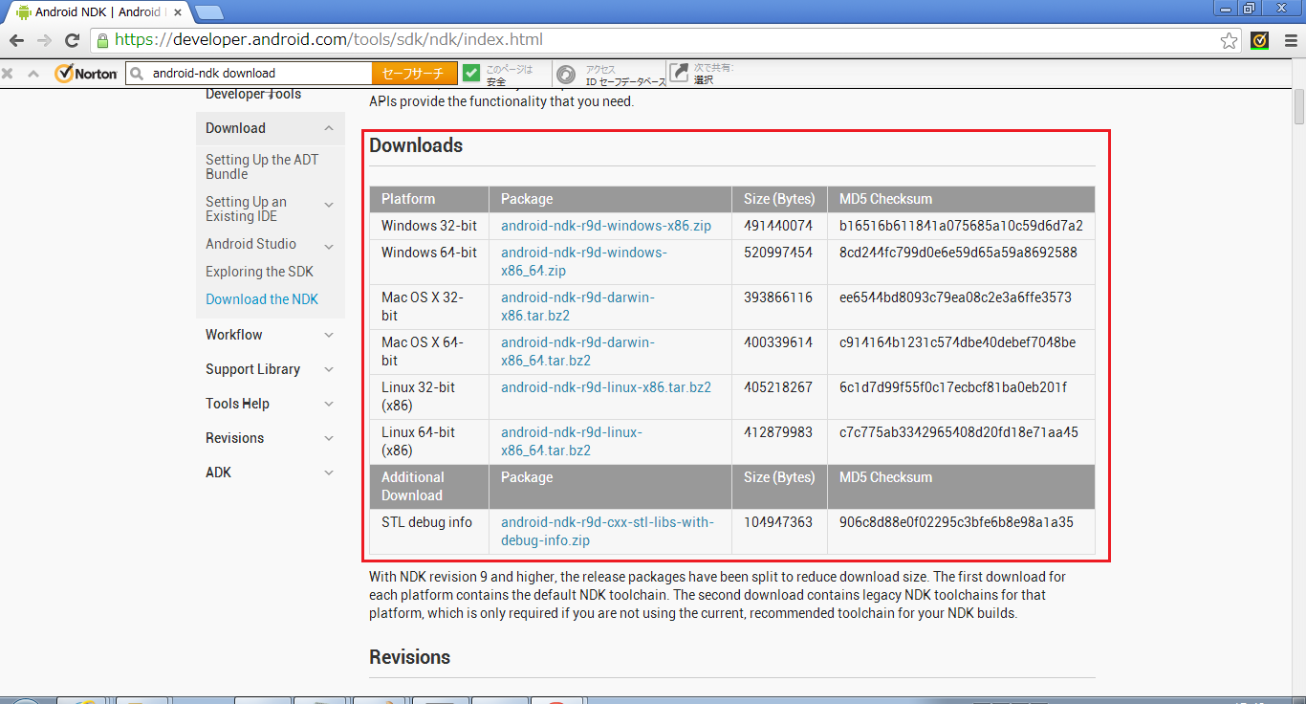
Task: Click the browser forward arrow
Action: (44, 40)
